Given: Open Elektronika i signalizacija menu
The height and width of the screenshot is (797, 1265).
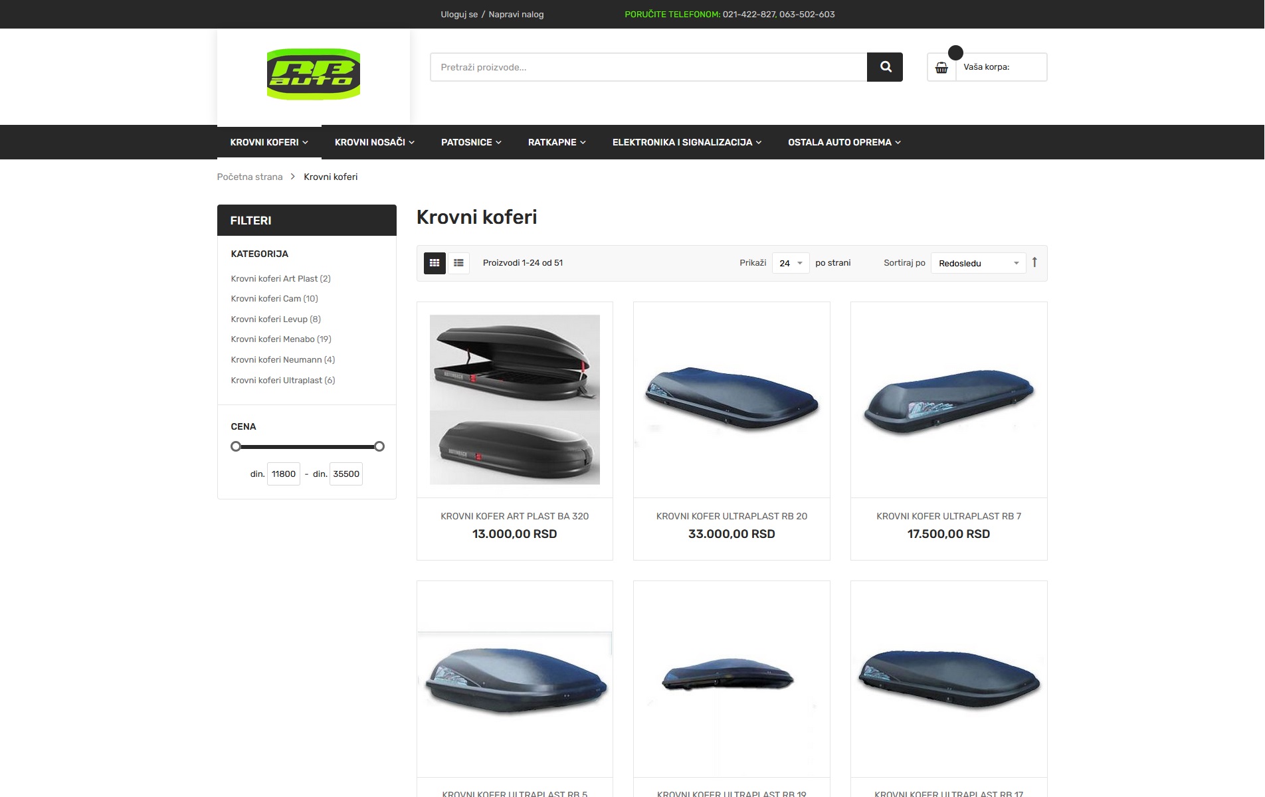Looking at the screenshot, I should click(x=687, y=142).
